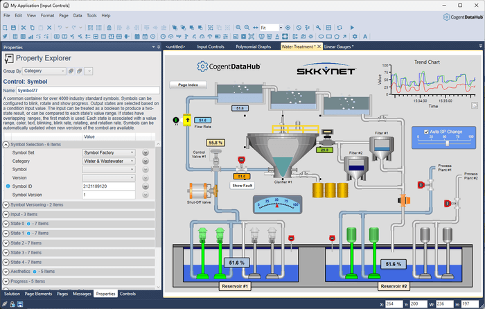Screen dimensions: 485x309
Task: Switch to the Polynomial Graphs tab
Action: (254, 47)
